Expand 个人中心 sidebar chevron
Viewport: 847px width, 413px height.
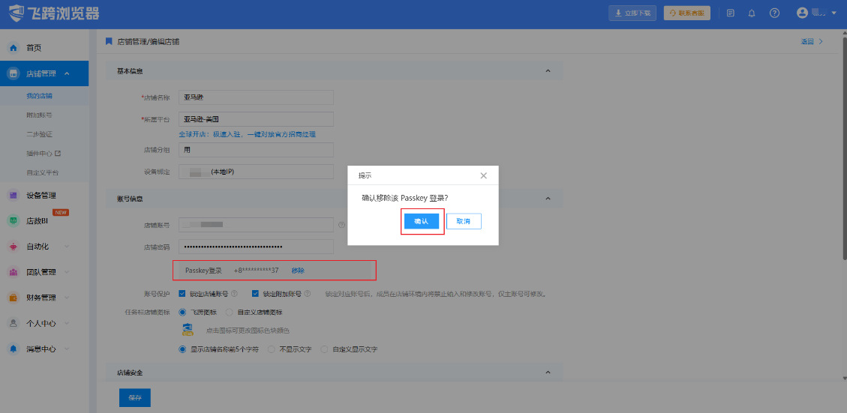[67, 323]
